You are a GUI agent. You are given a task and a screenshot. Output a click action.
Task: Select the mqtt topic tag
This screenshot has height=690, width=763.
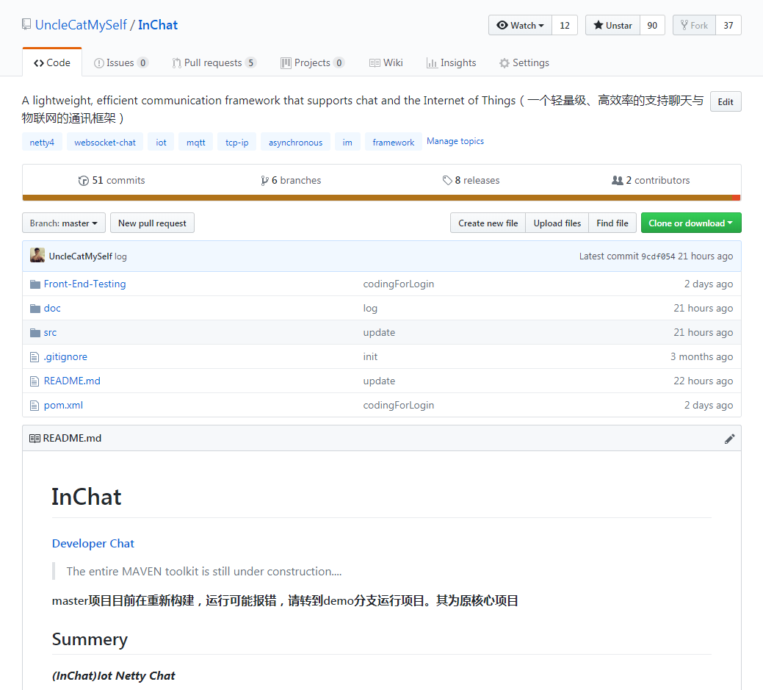tap(195, 142)
